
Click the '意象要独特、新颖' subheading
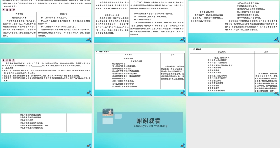click(112, 15)
